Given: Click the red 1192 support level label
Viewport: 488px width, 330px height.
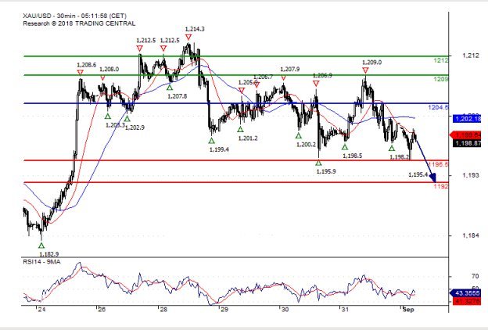Looking at the screenshot, I should click(x=441, y=187).
